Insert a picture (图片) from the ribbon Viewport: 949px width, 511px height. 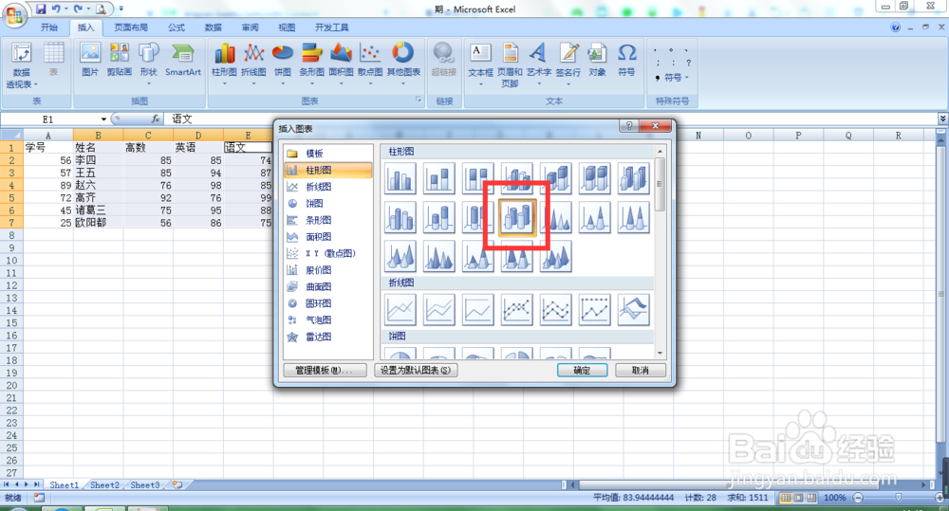click(x=89, y=60)
